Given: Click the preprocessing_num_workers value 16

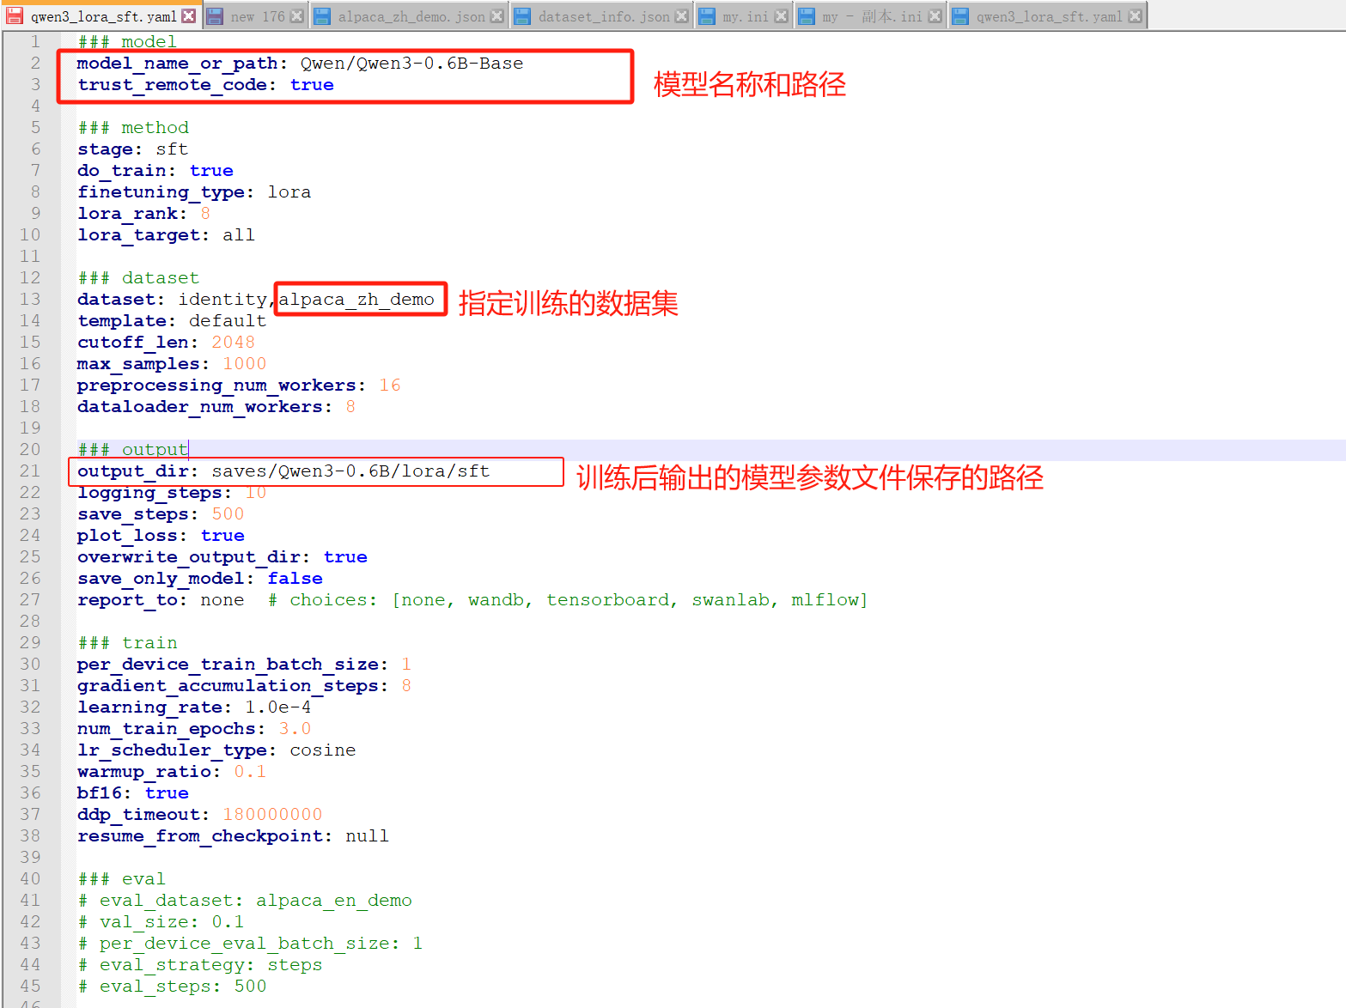Looking at the screenshot, I should (x=390, y=386).
